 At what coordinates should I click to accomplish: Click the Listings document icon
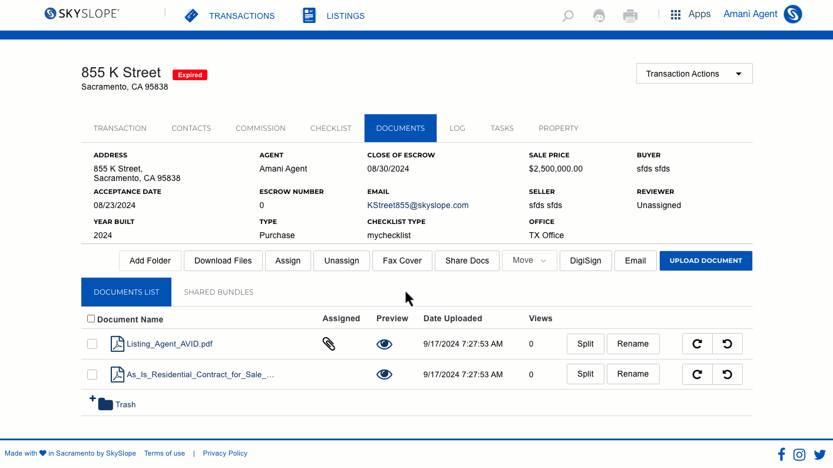click(x=309, y=15)
